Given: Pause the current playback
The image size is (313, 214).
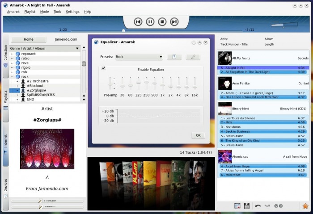Looking at the screenshot, I should 150,21.
